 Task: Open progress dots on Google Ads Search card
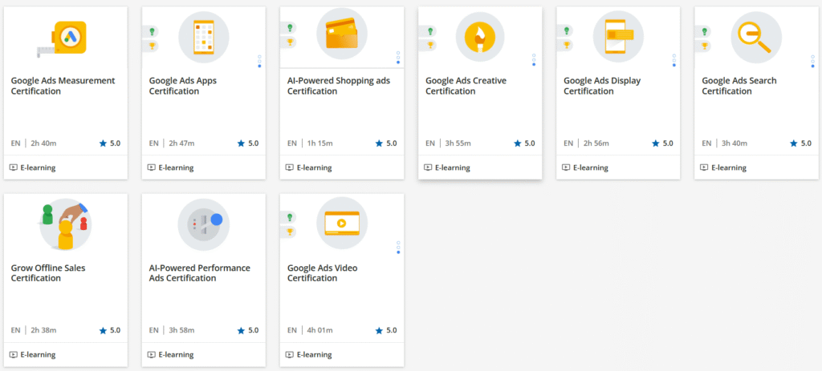(x=812, y=61)
